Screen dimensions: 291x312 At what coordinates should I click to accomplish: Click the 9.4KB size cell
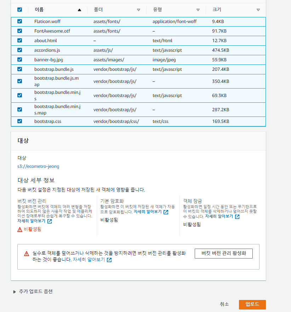coord(218,22)
